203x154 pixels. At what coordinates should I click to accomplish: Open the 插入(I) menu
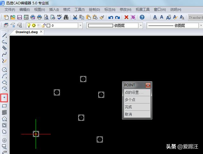tap(54, 10)
